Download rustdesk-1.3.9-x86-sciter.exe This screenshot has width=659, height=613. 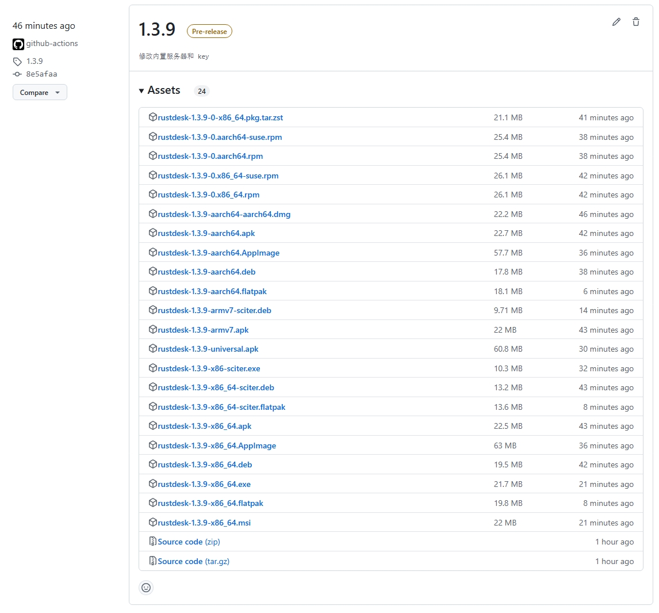[x=209, y=368]
